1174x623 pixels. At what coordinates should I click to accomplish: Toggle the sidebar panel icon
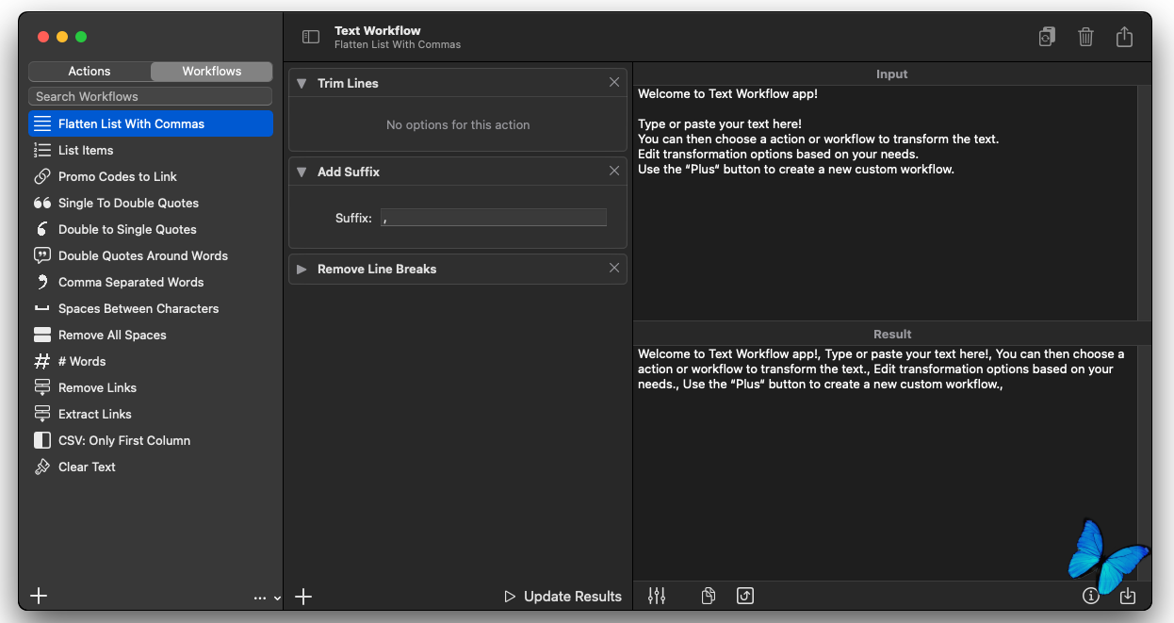click(311, 37)
